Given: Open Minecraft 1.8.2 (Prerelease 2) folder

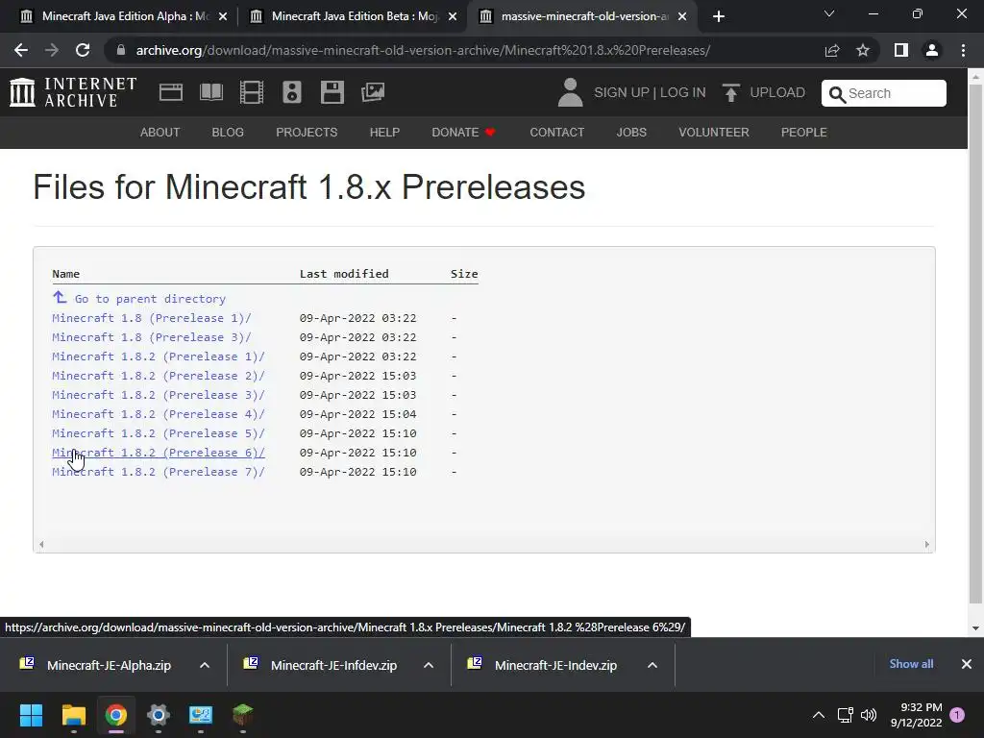Looking at the screenshot, I should (159, 376).
